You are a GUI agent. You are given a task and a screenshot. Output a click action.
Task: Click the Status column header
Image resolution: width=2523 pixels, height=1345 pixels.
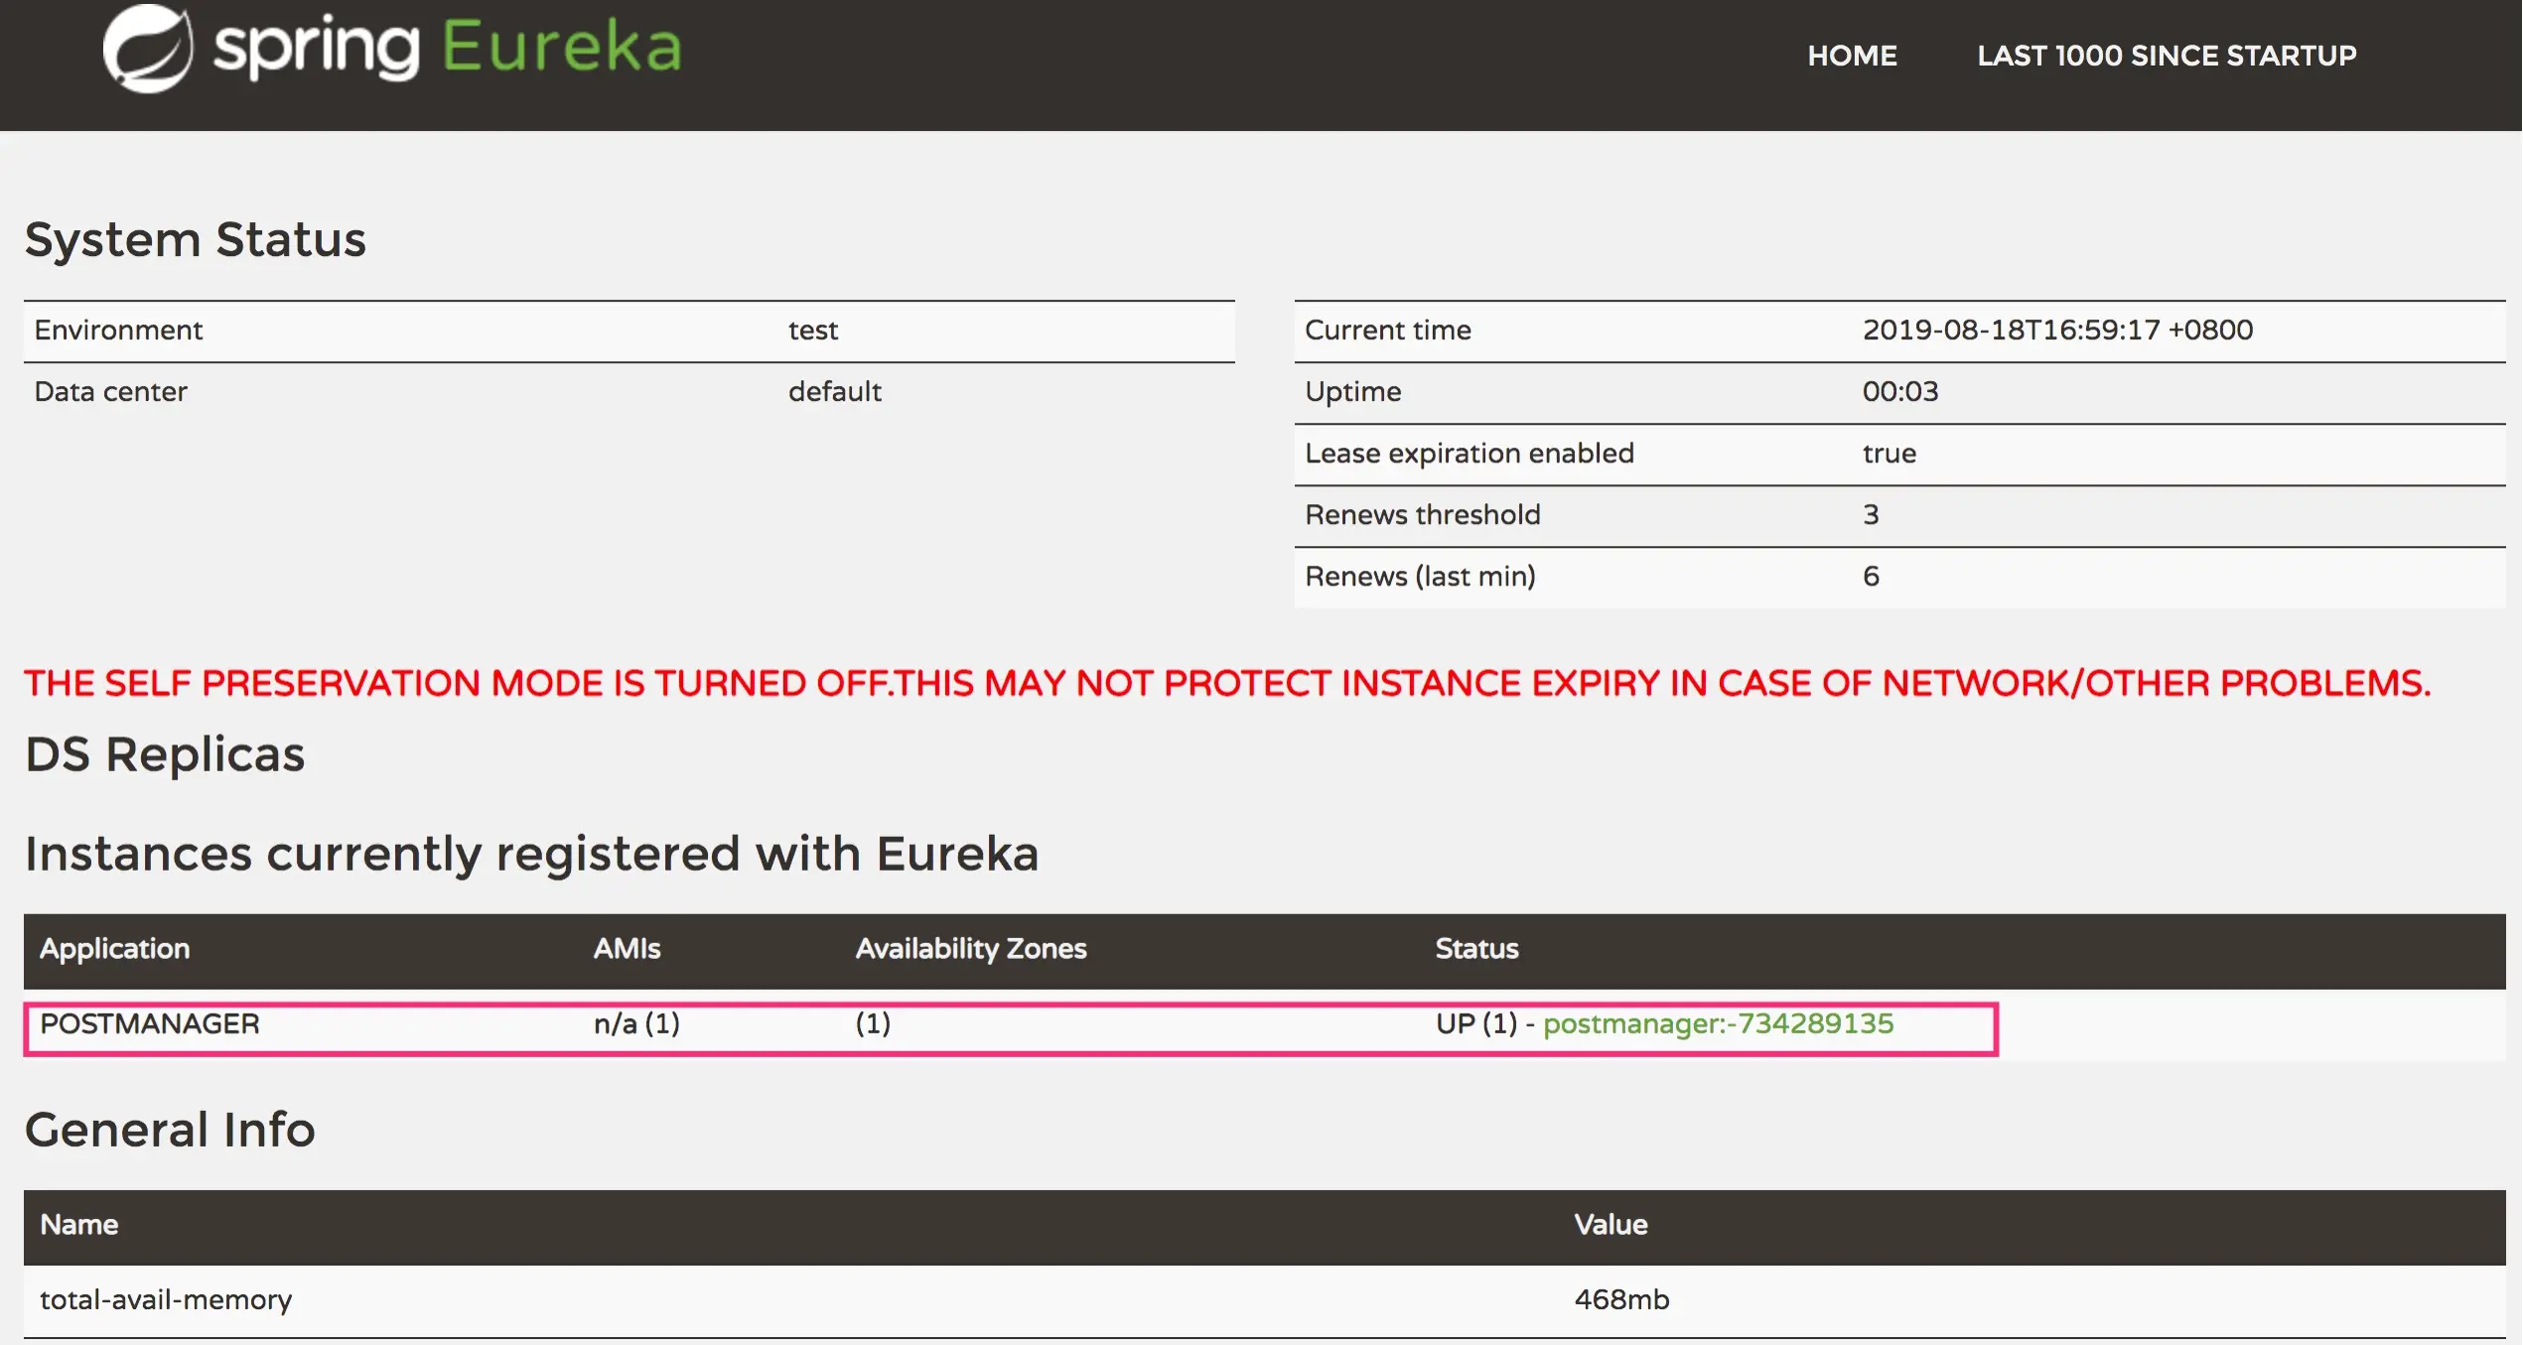coord(1476,948)
